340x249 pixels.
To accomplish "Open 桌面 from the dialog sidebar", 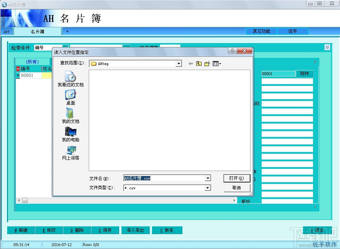I will click(70, 97).
